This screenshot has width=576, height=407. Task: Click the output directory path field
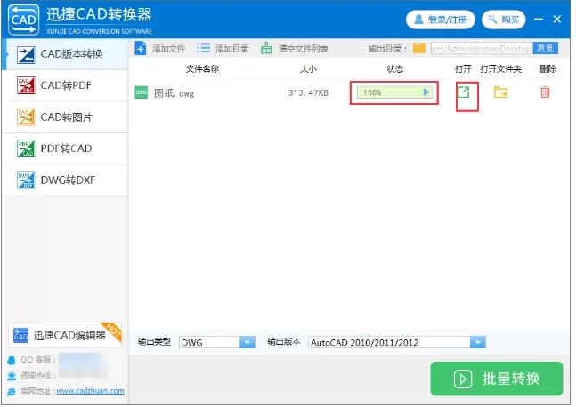point(482,48)
